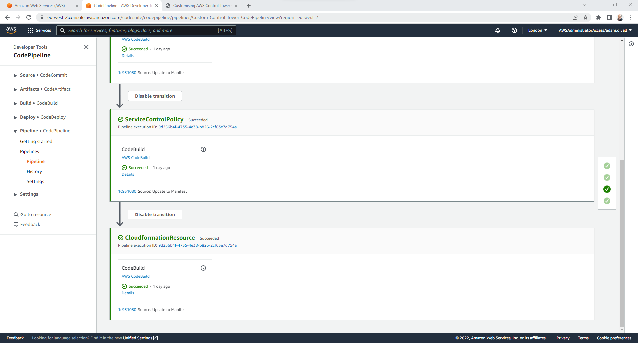Image resolution: width=638 pixels, height=343 pixels.
Task: Open Chrome three-dot menu
Action: [x=631, y=17]
